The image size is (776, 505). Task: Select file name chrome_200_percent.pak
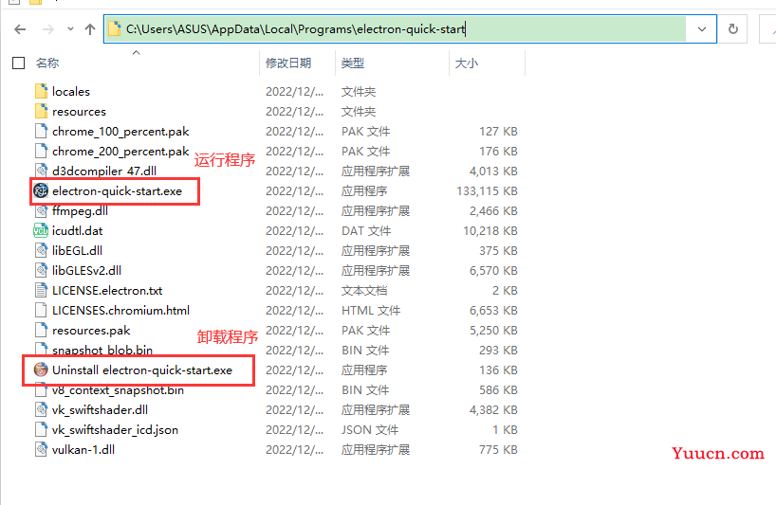tap(120, 152)
